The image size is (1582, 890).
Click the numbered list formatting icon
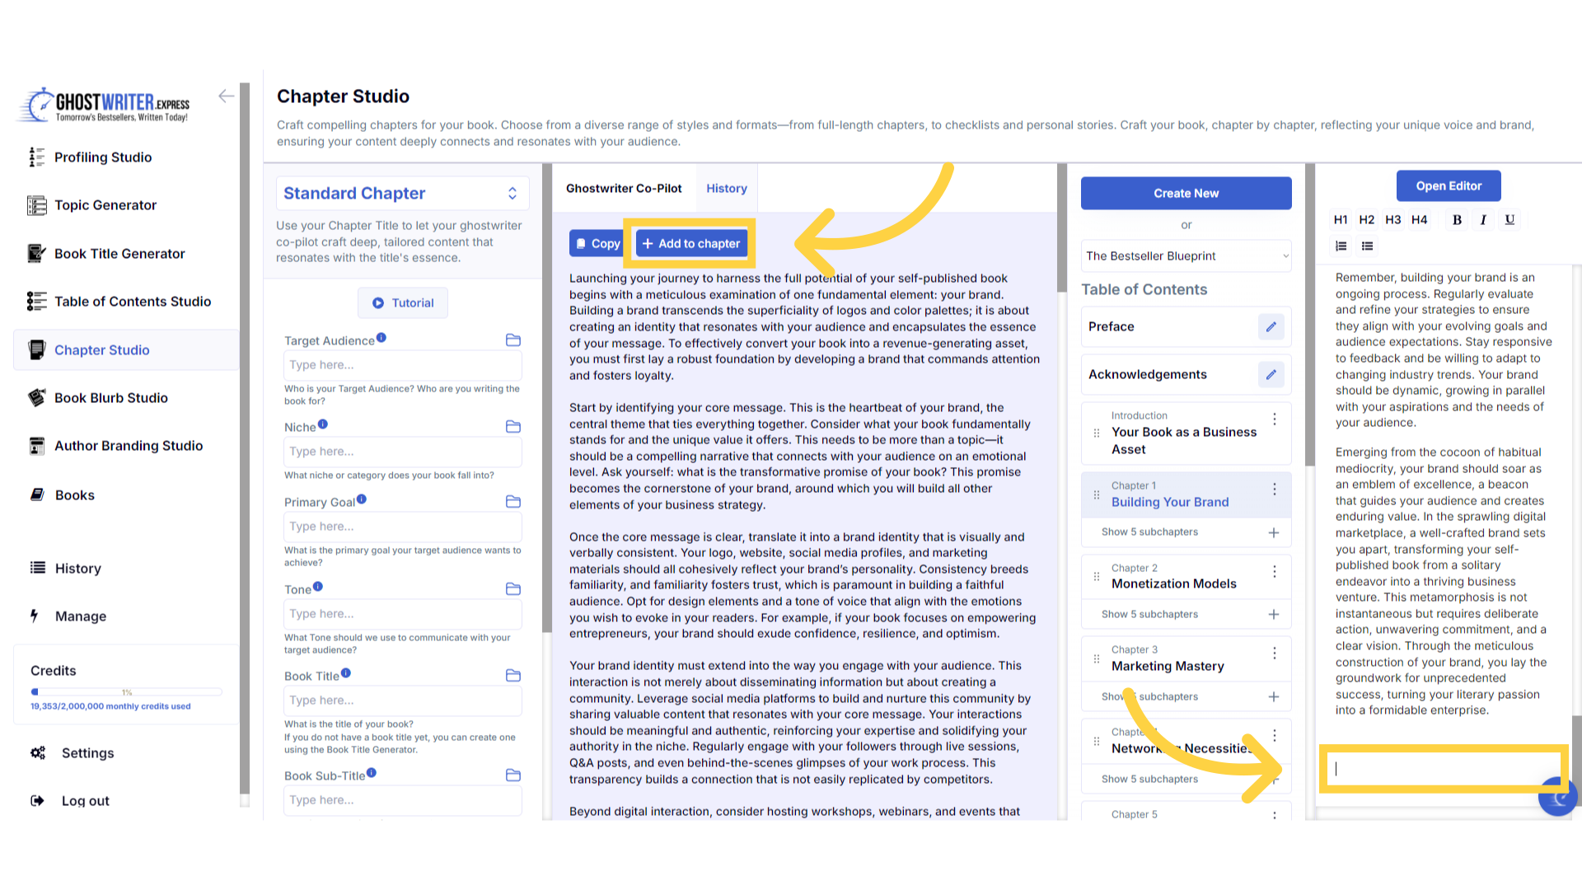pyautogui.click(x=1341, y=246)
